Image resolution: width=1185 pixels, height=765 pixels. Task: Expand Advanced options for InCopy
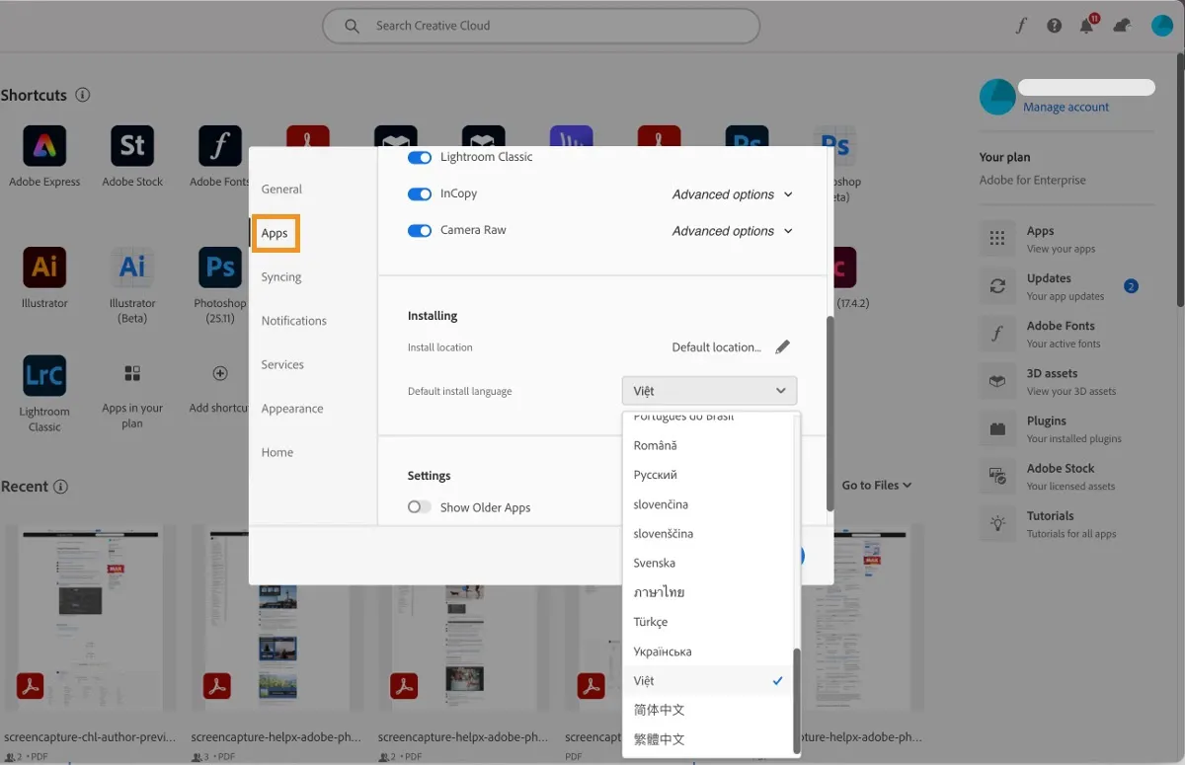732,193
